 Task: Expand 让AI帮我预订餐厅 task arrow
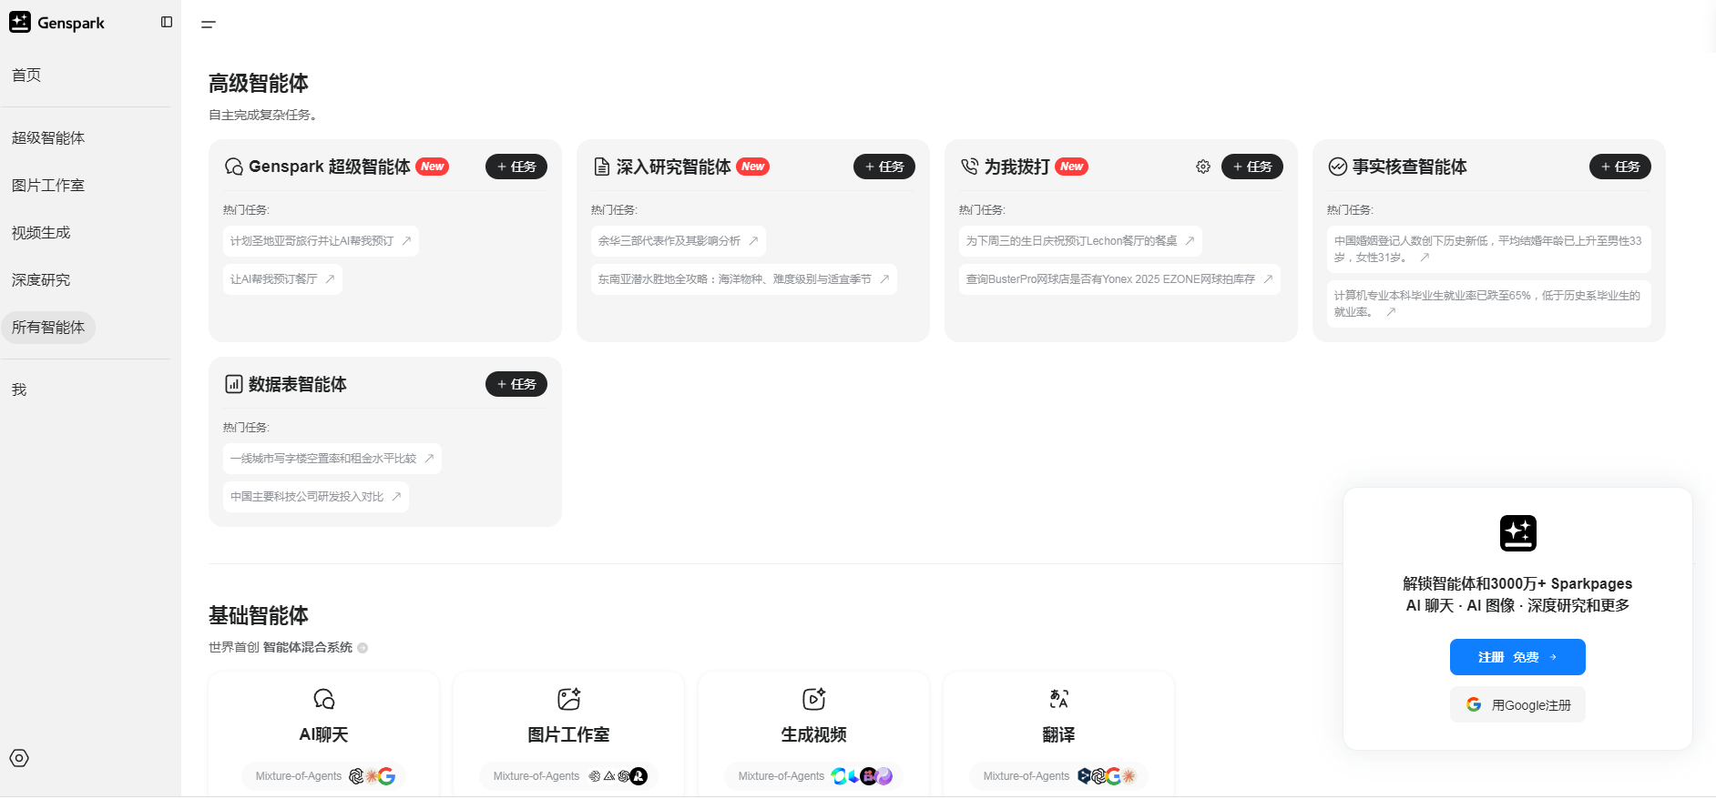[x=330, y=279]
